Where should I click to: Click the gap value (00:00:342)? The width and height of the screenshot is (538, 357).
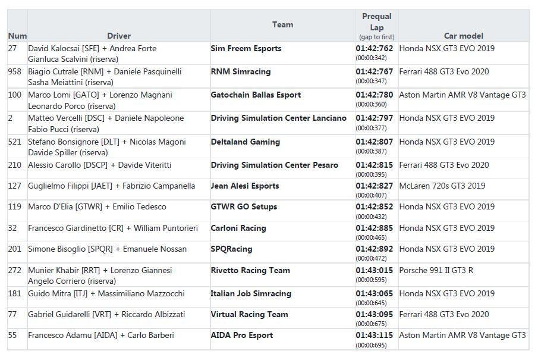(371, 58)
